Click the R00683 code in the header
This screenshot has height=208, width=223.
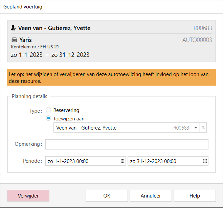pyautogui.click(x=202, y=28)
